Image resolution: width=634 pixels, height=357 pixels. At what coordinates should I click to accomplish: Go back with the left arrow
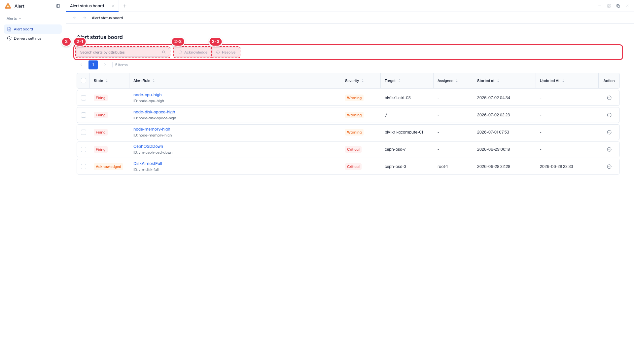75,18
